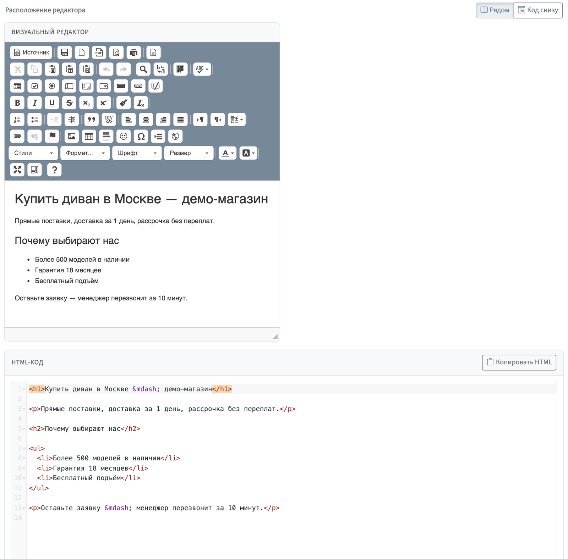This screenshot has height=559, width=568.
Task: Insert block quote icon
Action: click(x=91, y=120)
